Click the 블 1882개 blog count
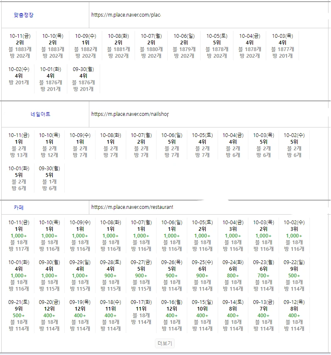The width and height of the screenshot is (331, 355). point(86,49)
